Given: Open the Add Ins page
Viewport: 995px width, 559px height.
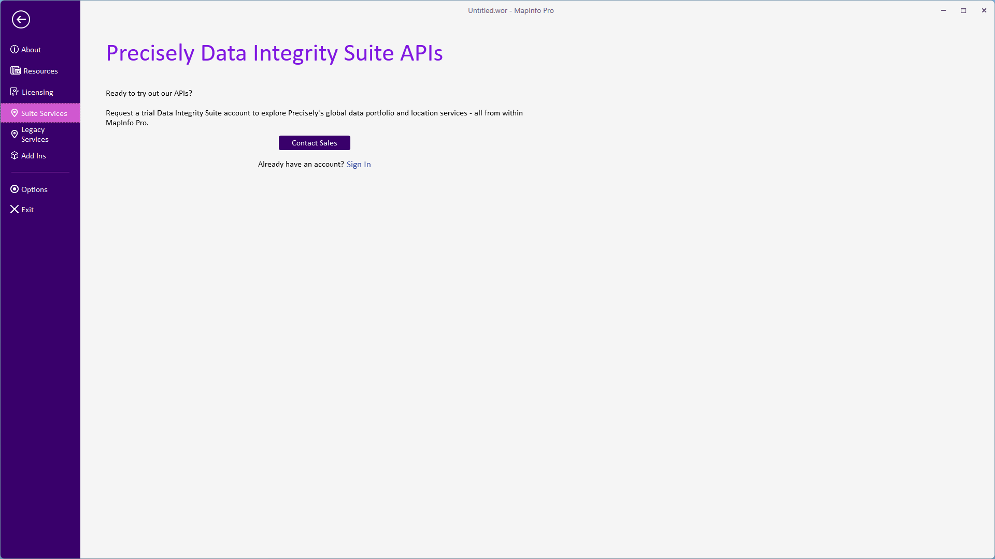Looking at the screenshot, I should click(x=34, y=156).
